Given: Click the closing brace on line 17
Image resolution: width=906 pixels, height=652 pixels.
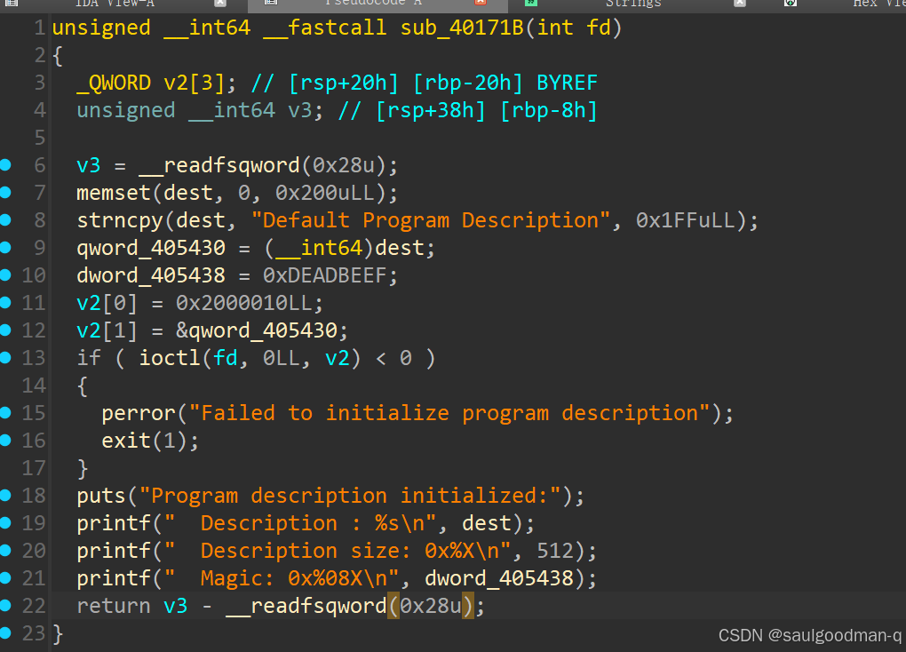Looking at the screenshot, I should click(83, 468).
